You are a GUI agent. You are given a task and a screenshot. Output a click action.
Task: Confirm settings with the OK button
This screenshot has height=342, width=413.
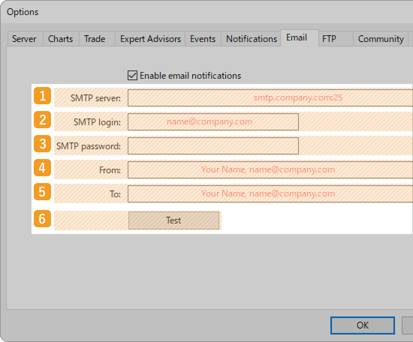[x=362, y=325]
